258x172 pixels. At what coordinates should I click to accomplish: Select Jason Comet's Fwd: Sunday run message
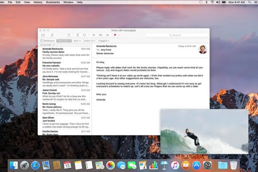pyautogui.click(x=66, y=94)
